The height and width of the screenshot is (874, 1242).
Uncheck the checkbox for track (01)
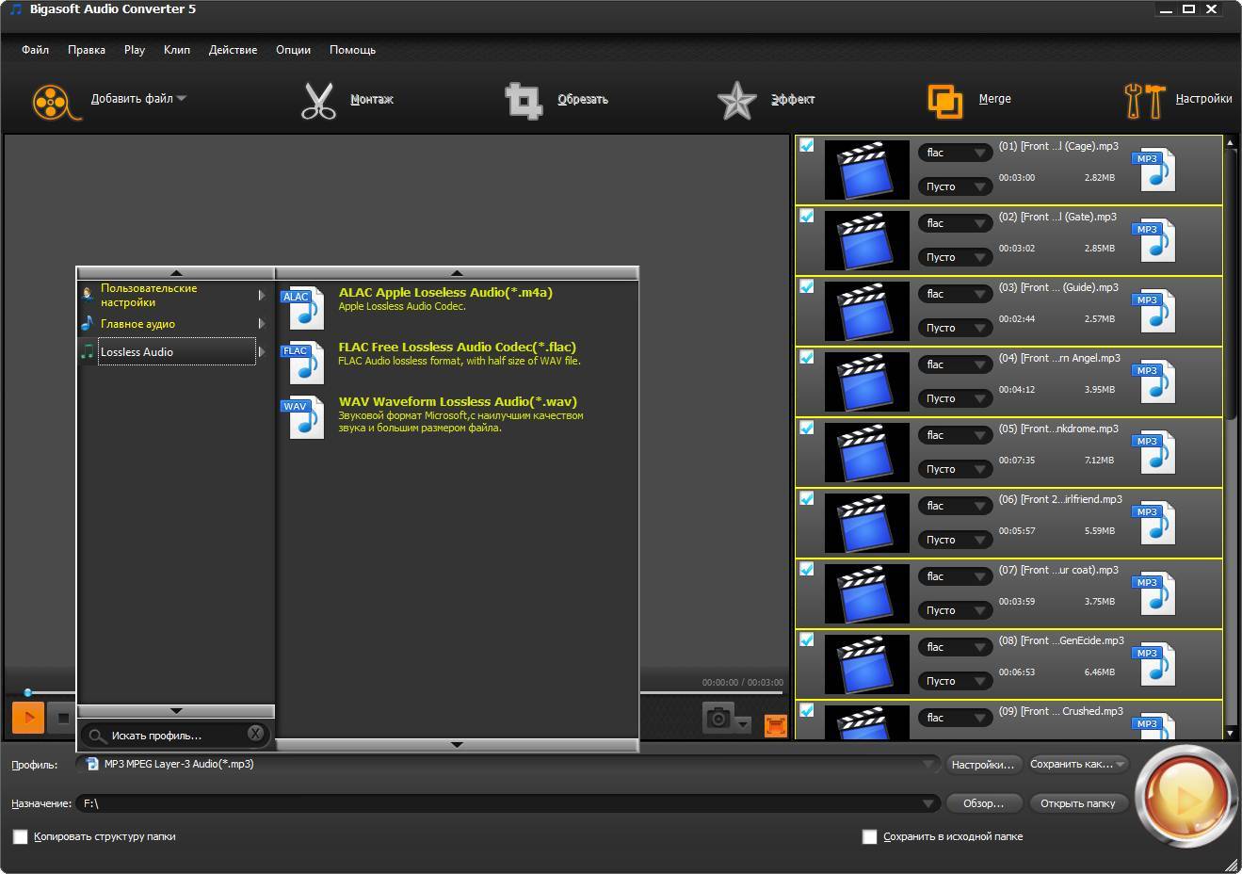point(806,145)
